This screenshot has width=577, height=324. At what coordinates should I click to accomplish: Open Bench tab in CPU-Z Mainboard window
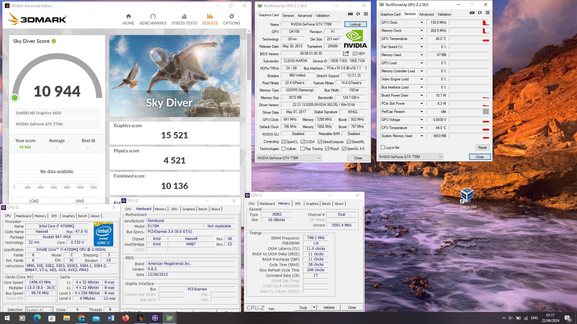coord(203,209)
